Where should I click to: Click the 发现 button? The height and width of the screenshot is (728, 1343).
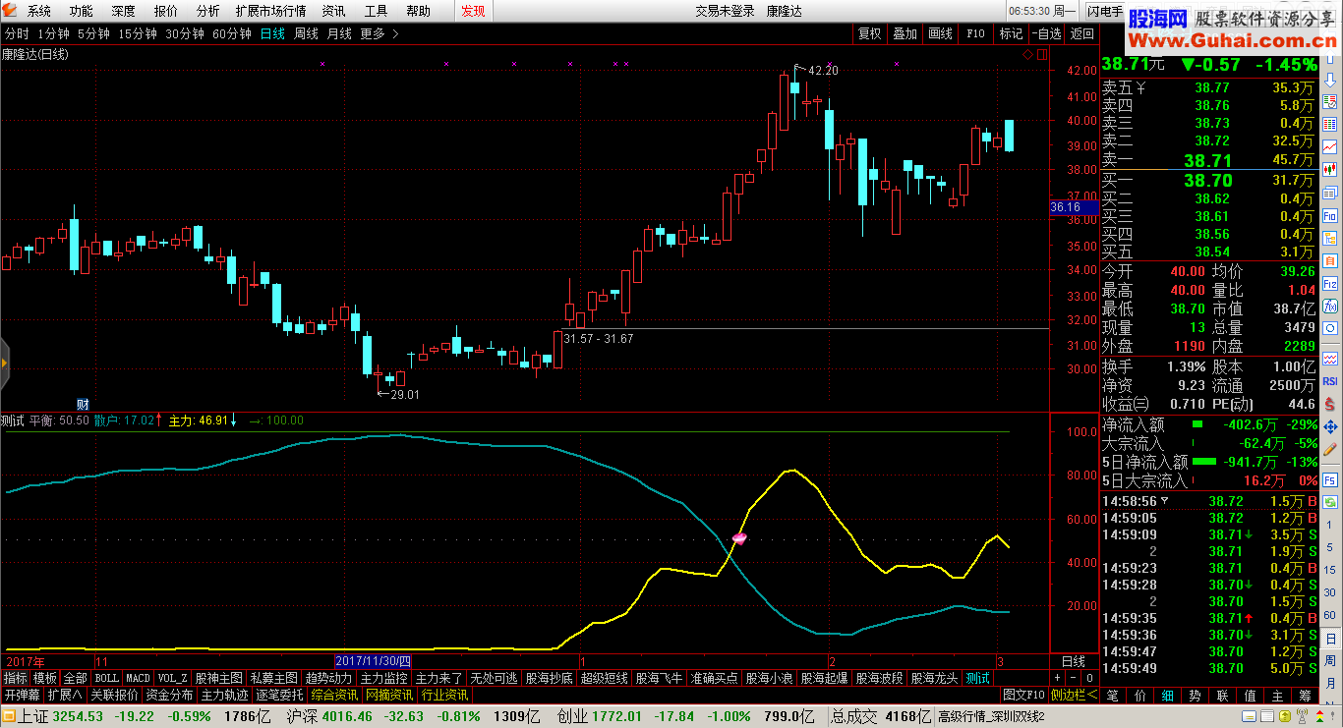(473, 12)
